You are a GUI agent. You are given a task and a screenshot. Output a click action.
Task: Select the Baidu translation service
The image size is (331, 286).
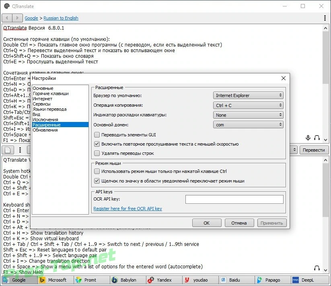pyautogui.click(x=236, y=280)
